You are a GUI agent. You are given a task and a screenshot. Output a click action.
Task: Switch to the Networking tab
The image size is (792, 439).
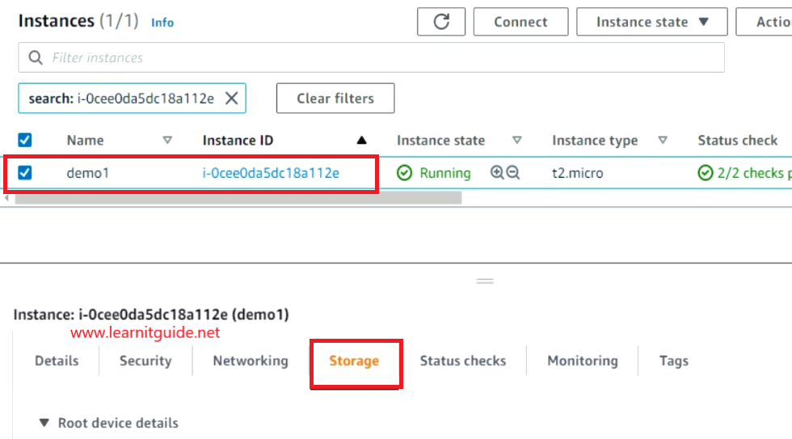[x=251, y=361]
